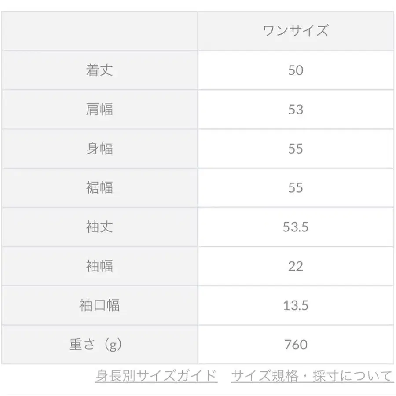Select the value 53 for 肩幅
The height and width of the screenshot is (396, 396).
pyautogui.click(x=297, y=109)
